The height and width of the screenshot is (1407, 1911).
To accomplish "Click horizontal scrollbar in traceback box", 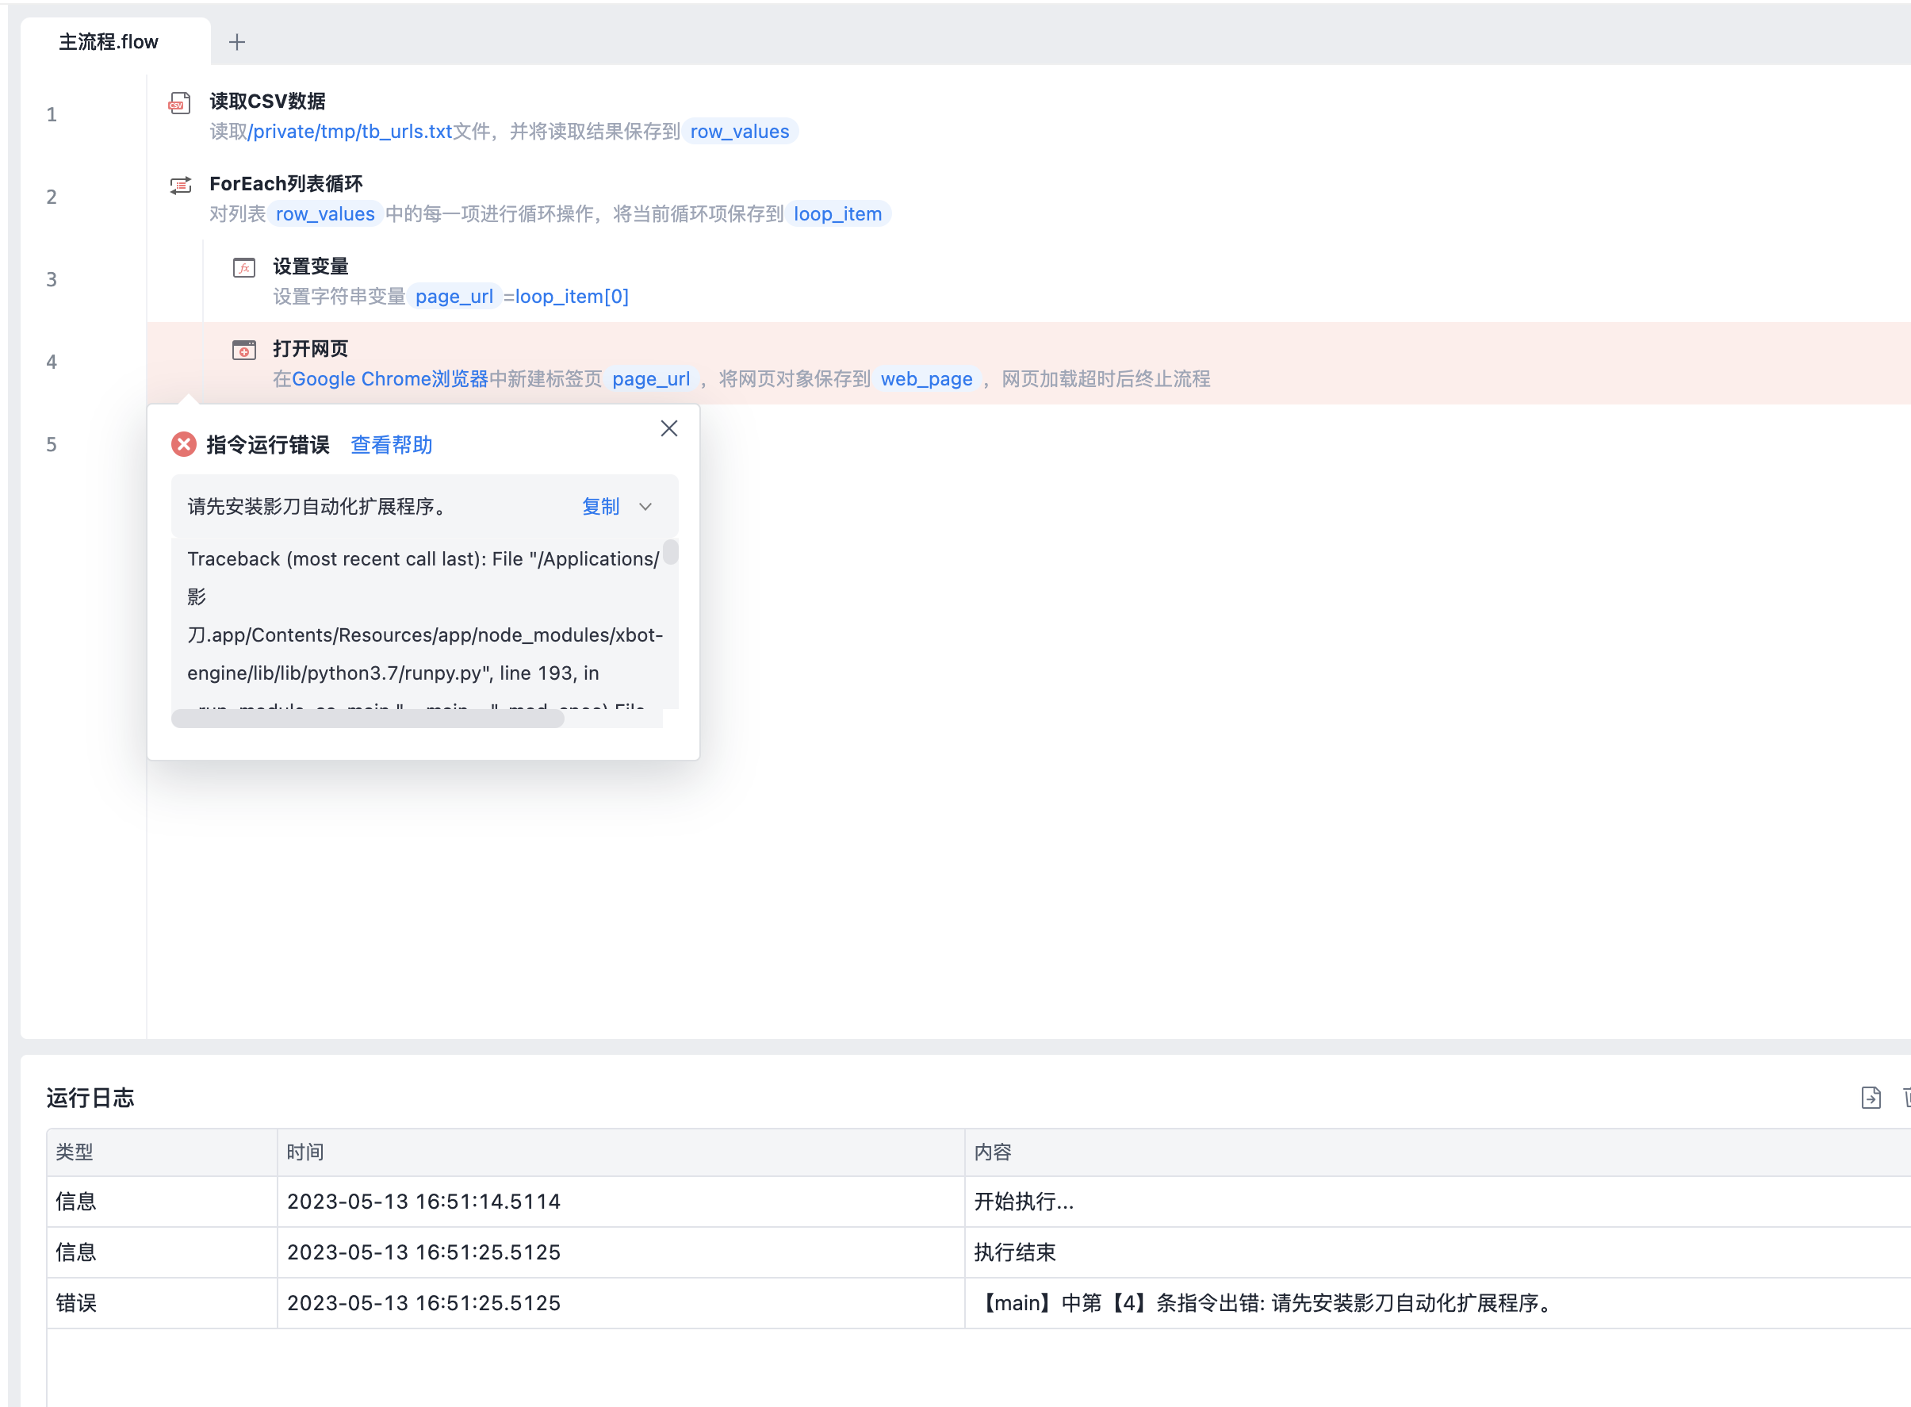I will 368,719.
